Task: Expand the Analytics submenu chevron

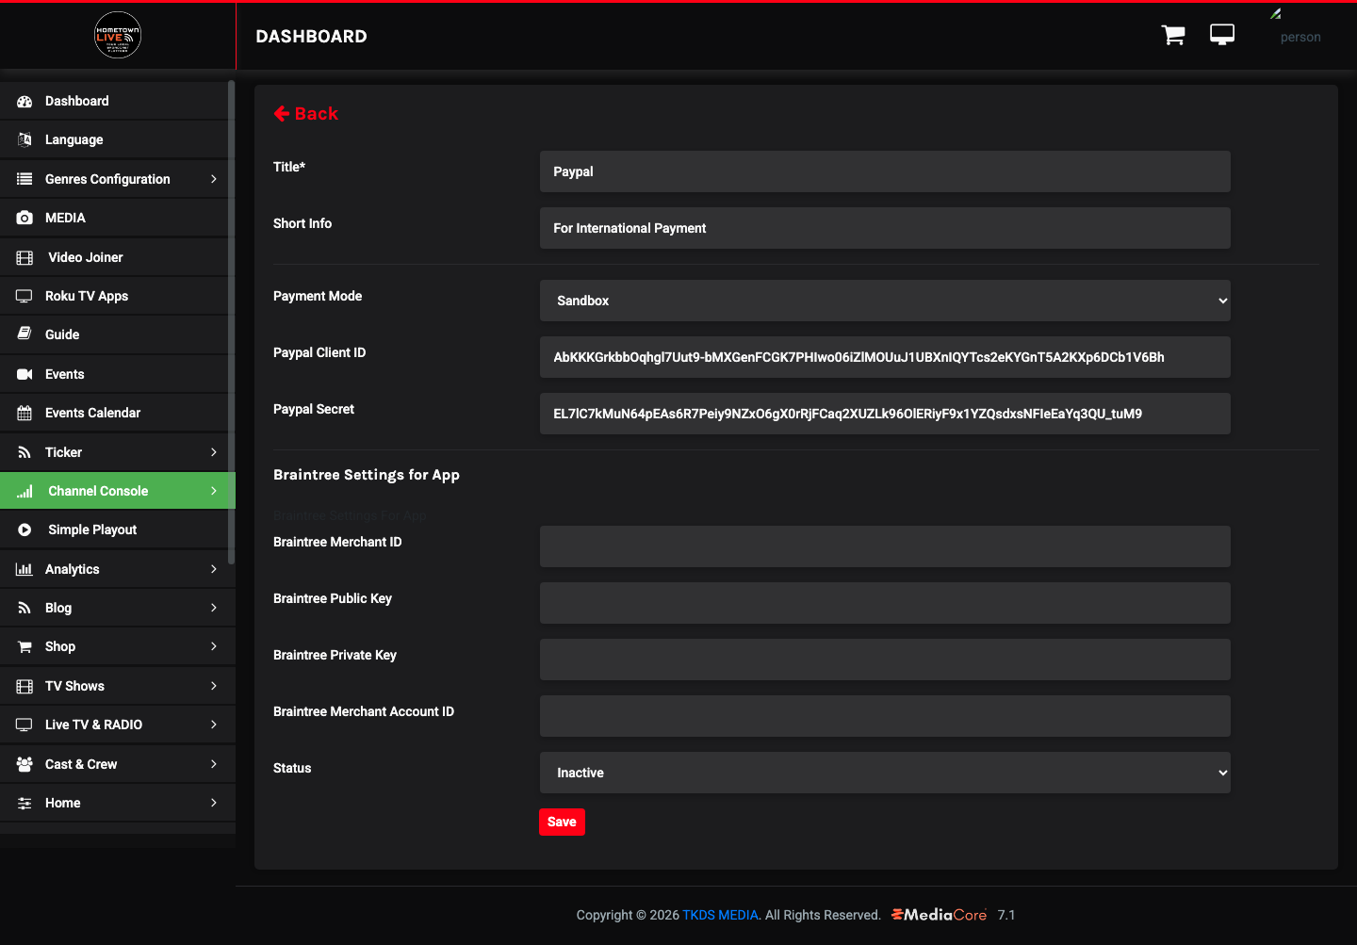Action: pyautogui.click(x=214, y=569)
